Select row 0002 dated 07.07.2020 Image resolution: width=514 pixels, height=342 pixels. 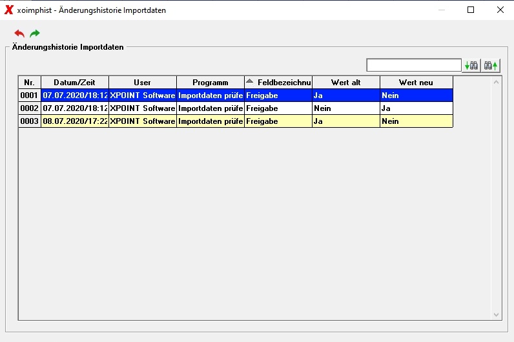236,108
